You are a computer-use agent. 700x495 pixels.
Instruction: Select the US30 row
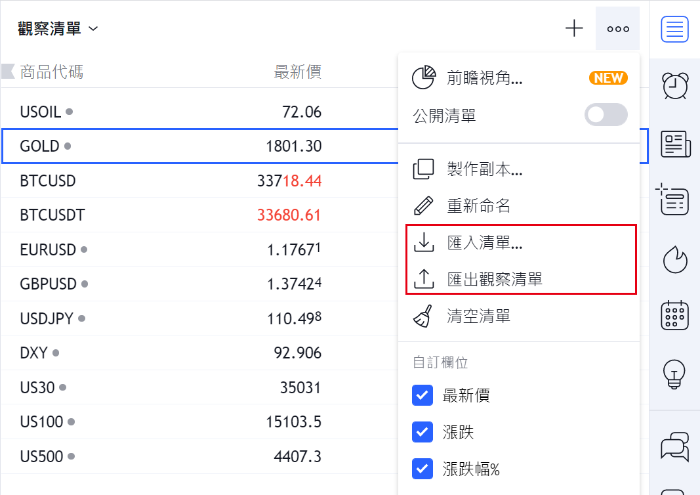pyautogui.click(x=199, y=387)
